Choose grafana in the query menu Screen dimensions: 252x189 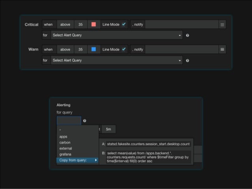[x=65, y=154]
